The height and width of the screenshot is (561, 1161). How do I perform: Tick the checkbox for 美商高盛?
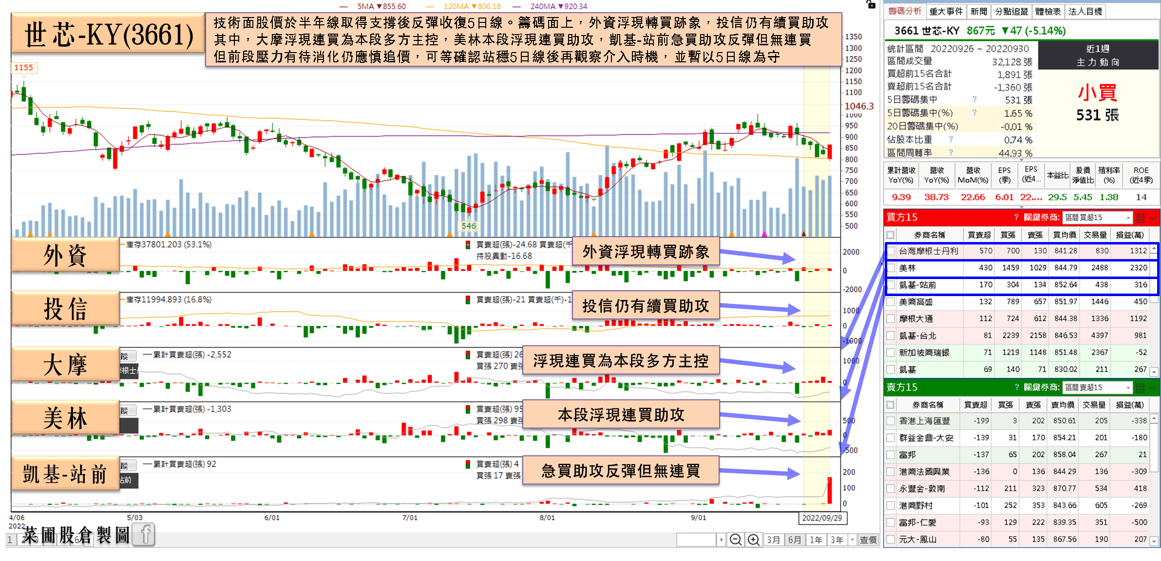click(891, 302)
